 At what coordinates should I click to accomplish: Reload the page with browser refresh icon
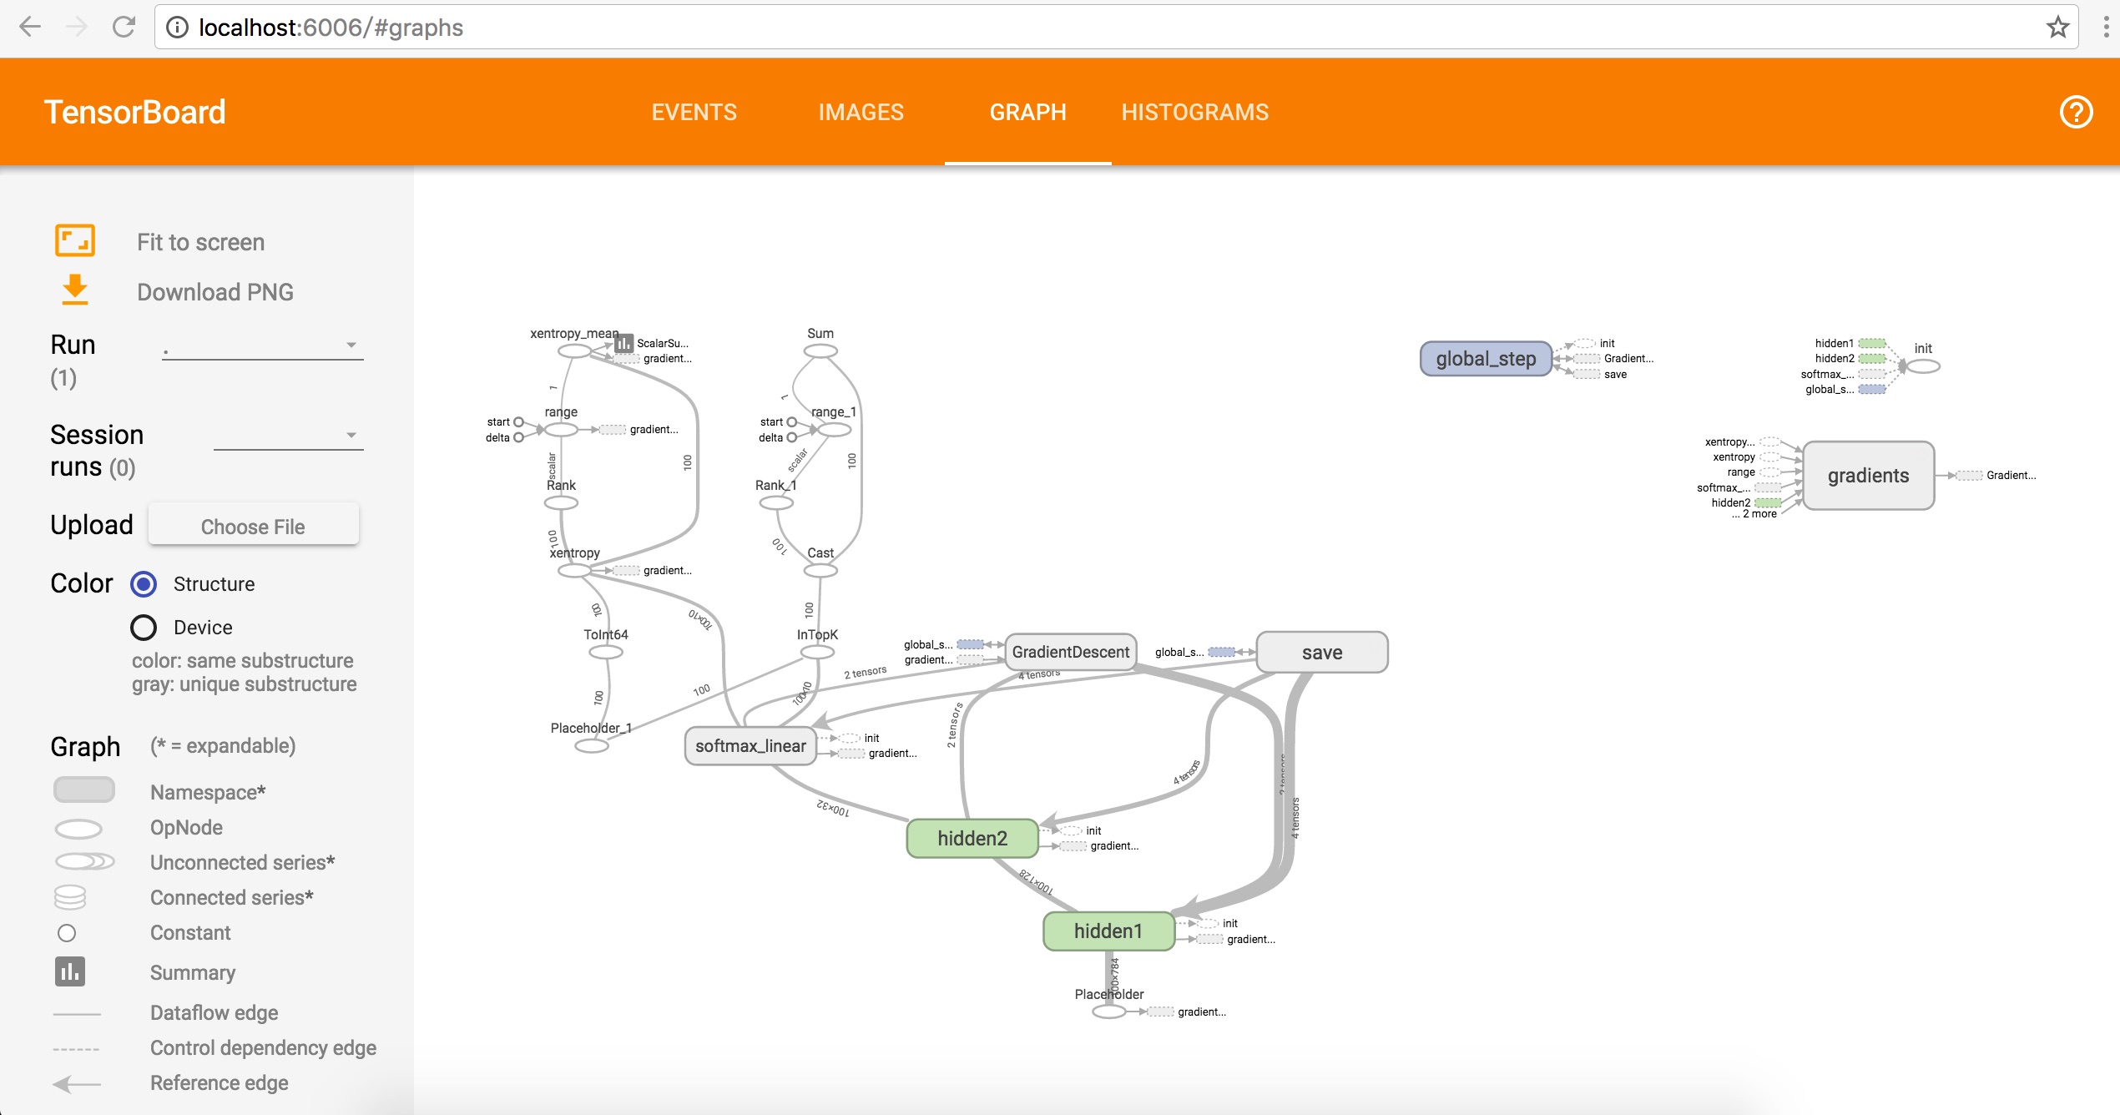coord(124,28)
